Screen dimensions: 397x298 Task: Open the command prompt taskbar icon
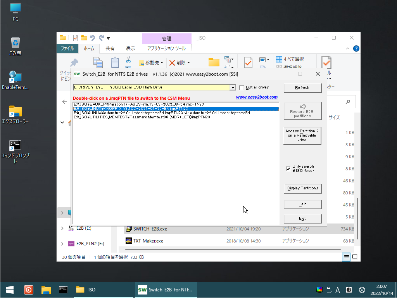(63, 289)
